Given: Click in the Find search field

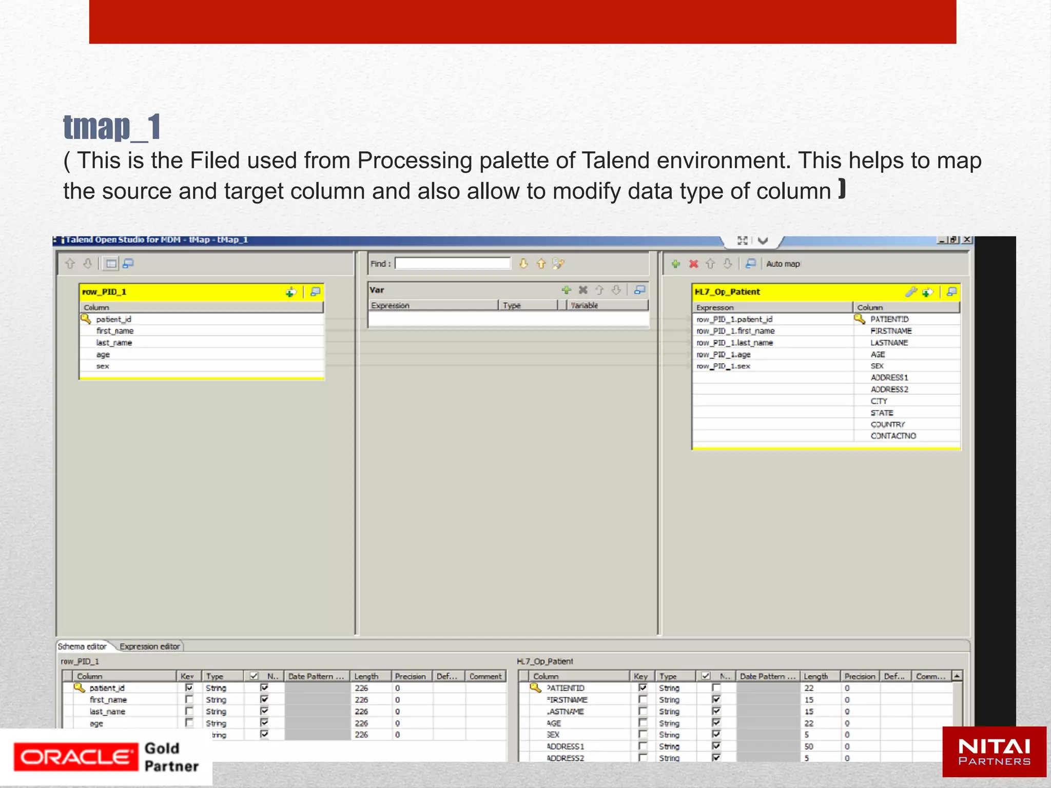Looking at the screenshot, I should point(453,264).
